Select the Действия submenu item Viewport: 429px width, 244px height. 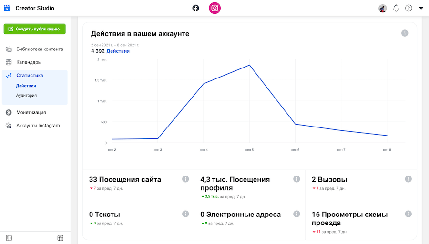(x=26, y=86)
